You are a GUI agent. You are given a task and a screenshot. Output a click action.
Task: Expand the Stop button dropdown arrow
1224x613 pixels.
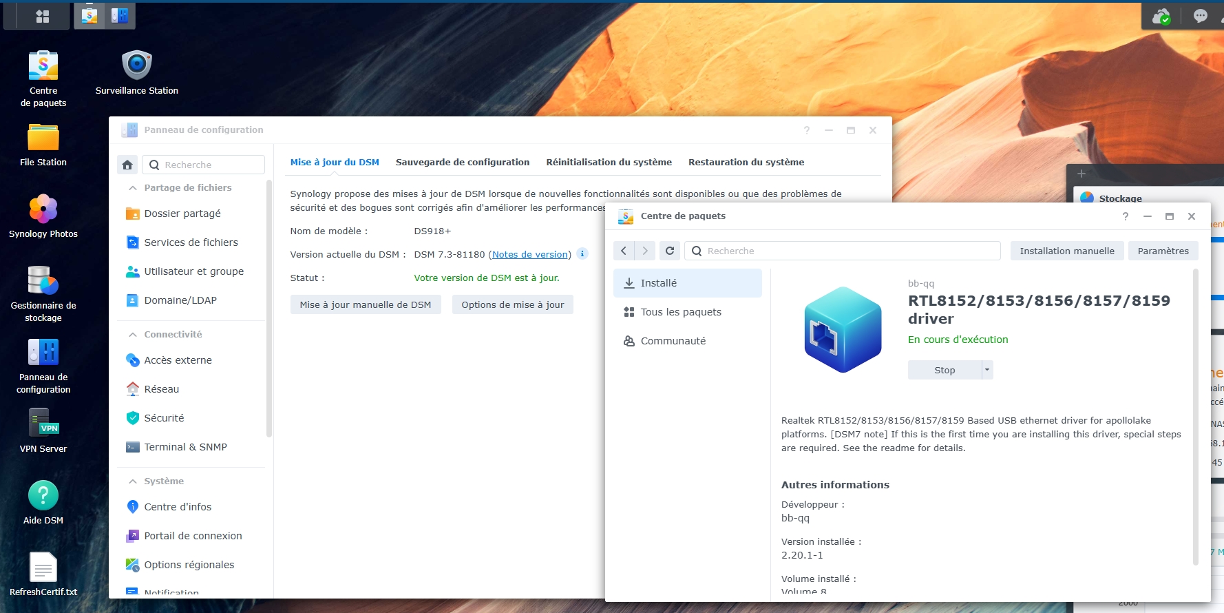[987, 370]
